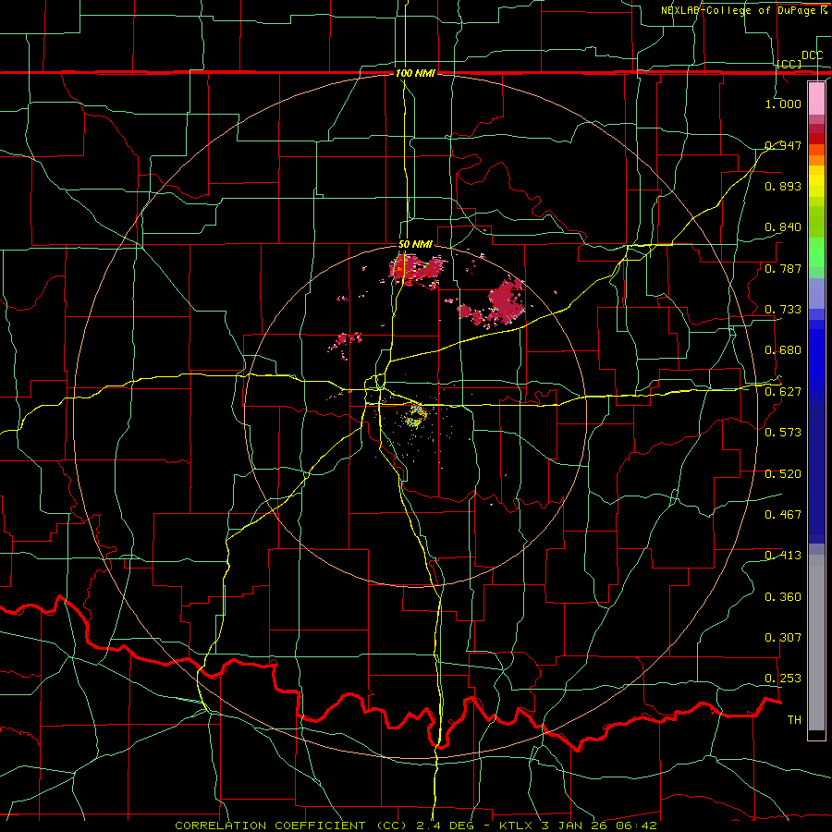The width and height of the screenshot is (832, 832).
Task: Click the CORRELATION COEFFICIENT (CC) caption text
Action: 290,826
